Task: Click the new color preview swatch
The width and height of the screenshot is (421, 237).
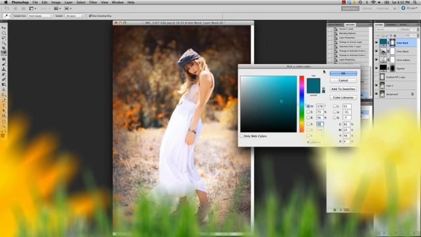Action: 314,82
